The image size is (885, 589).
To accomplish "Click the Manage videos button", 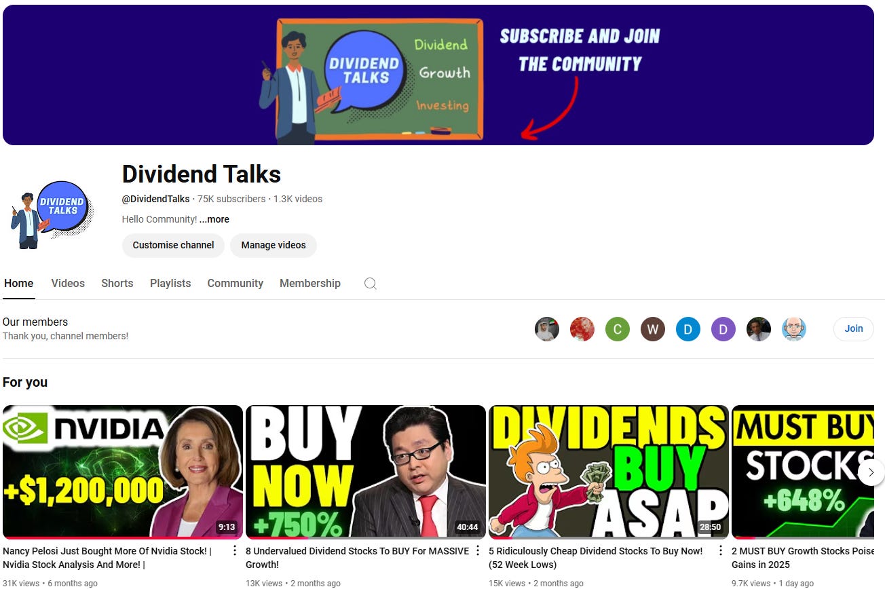I will click(x=274, y=245).
